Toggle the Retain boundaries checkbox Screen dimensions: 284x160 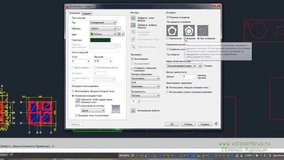[168, 49]
